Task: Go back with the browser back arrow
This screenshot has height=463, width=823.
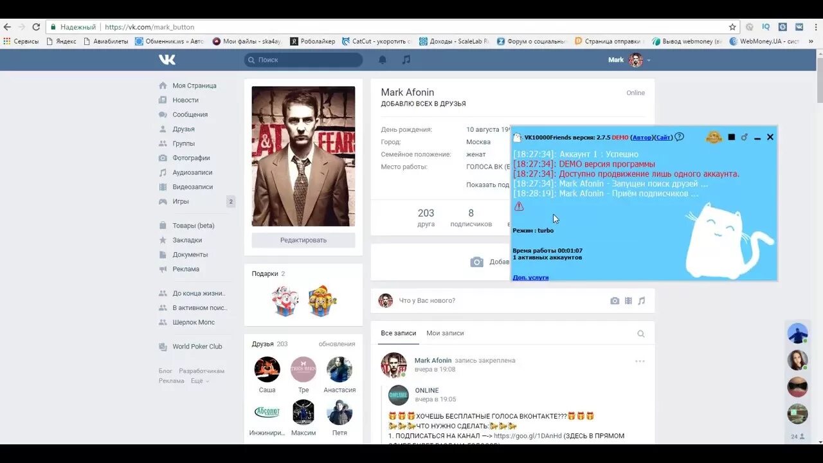Action: tap(7, 27)
